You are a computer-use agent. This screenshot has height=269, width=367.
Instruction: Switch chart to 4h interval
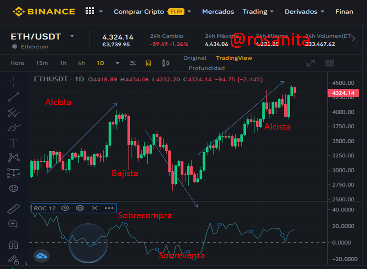pos(82,63)
